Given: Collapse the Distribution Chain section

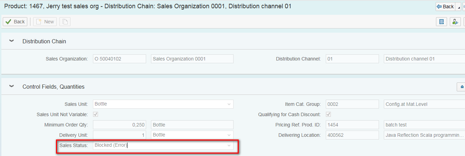Looking at the screenshot, I should [x=12, y=41].
